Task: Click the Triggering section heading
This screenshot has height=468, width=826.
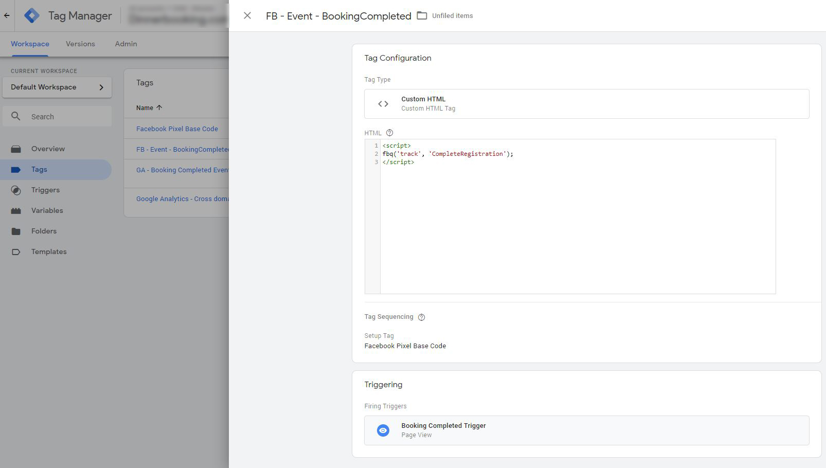Action: coord(383,385)
